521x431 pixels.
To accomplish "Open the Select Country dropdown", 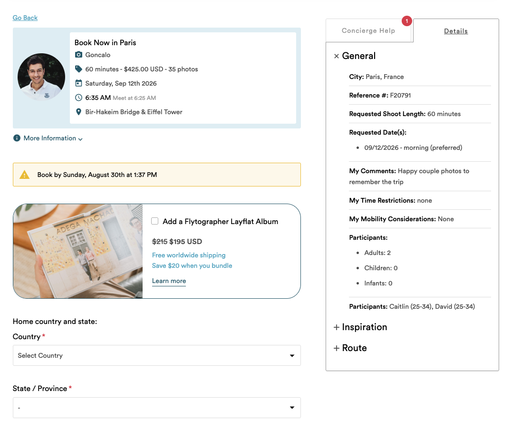I will 157,355.
